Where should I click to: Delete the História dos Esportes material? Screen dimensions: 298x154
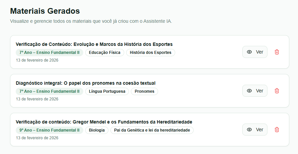tap(277, 52)
